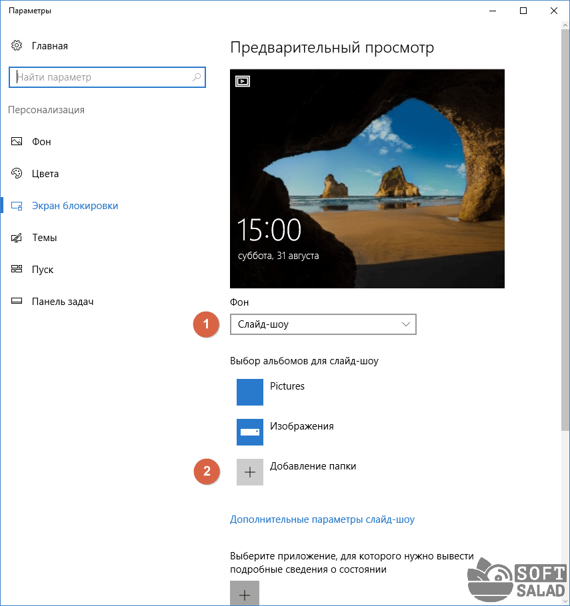Open the Фон section in the sidebar
The image size is (570, 606).
[x=41, y=142]
